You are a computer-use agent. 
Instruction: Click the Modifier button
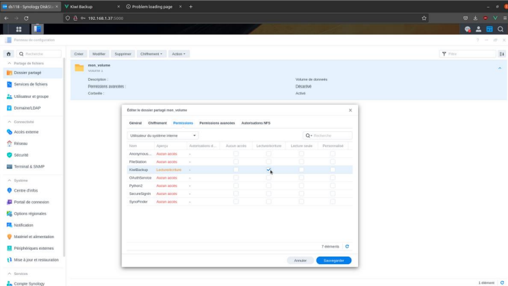[x=99, y=54]
